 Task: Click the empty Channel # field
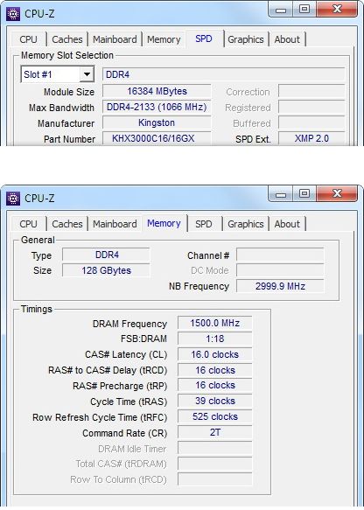pyautogui.click(x=280, y=255)
